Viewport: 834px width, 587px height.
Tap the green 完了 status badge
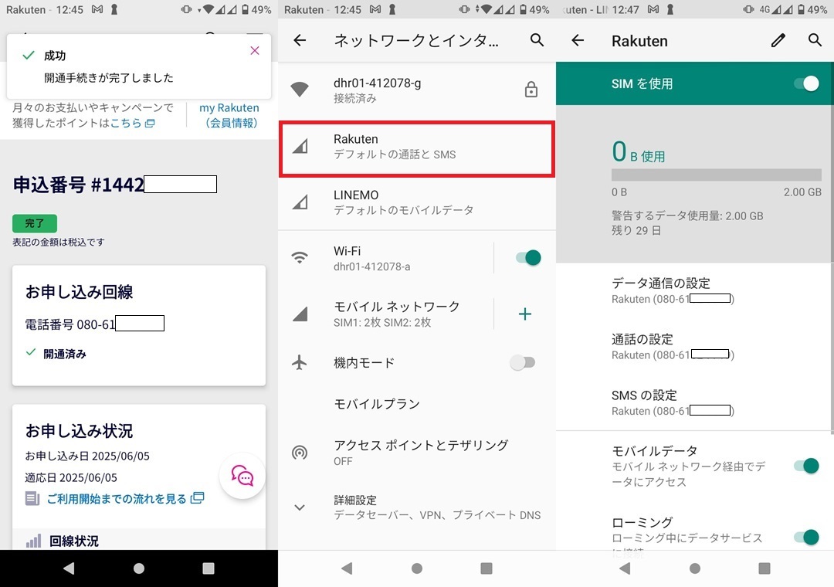(x=35, y=223)
